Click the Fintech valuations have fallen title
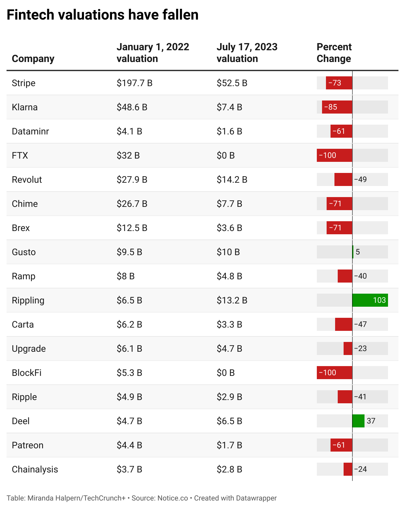The image size is (405, 509). (x=103, y=15)
